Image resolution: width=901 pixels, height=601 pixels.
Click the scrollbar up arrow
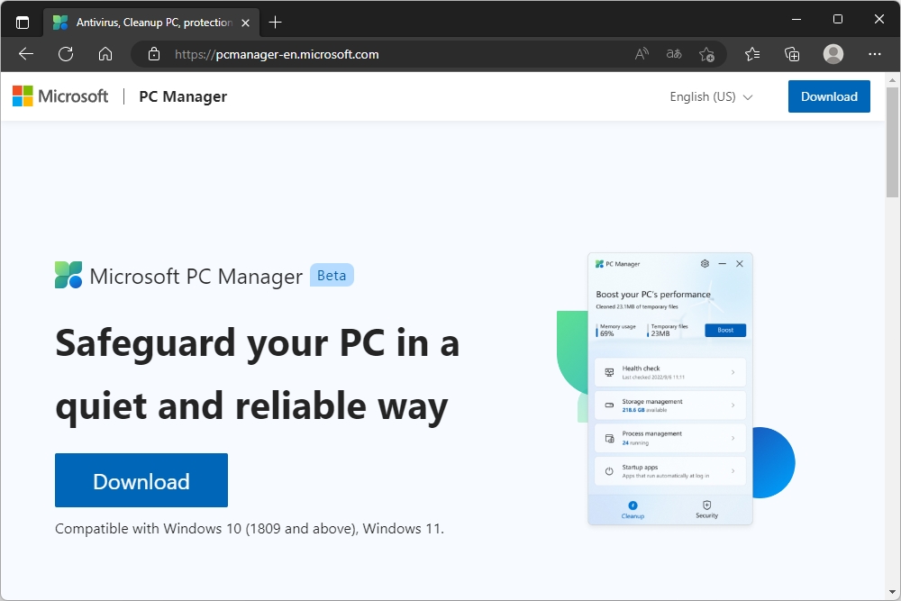click(x=892, y=79)
